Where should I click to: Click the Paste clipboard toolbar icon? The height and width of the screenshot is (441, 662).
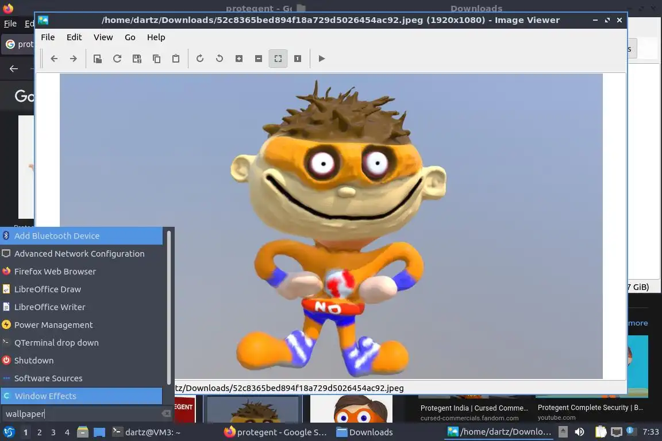176,59
